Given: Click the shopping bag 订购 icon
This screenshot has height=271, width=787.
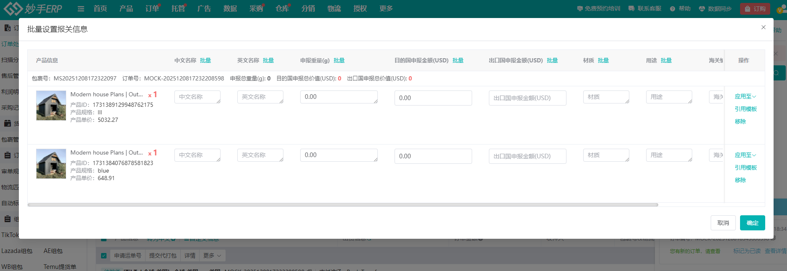Looking at the screenshot, I should coord(748,9).
